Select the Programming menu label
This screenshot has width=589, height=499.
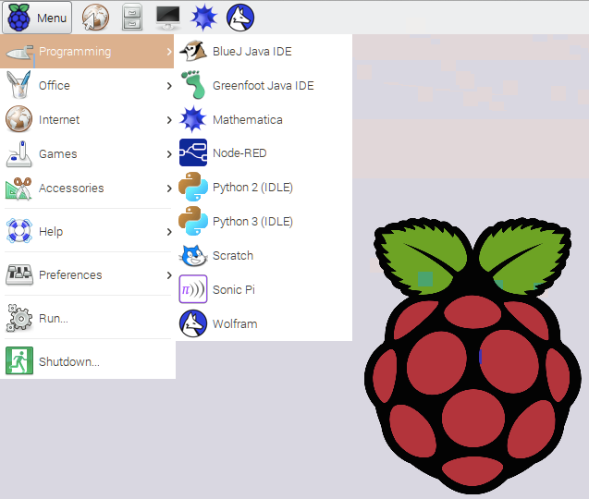click(x=75, y=52)
